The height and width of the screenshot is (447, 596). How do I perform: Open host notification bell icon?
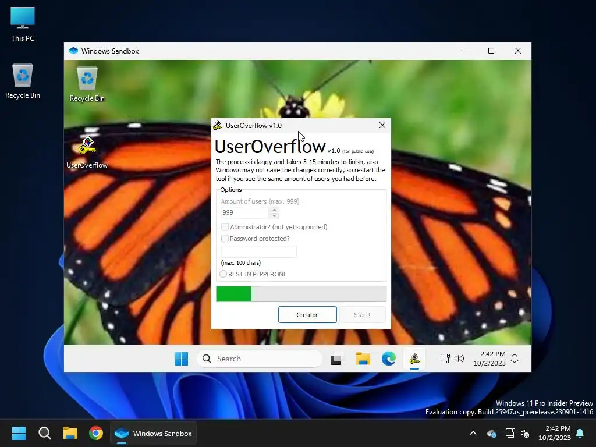tap(580, 433)
